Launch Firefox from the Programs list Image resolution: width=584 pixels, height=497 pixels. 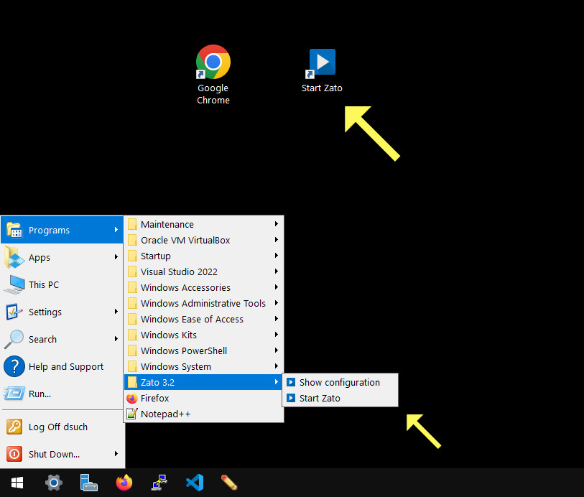[203, 399]
